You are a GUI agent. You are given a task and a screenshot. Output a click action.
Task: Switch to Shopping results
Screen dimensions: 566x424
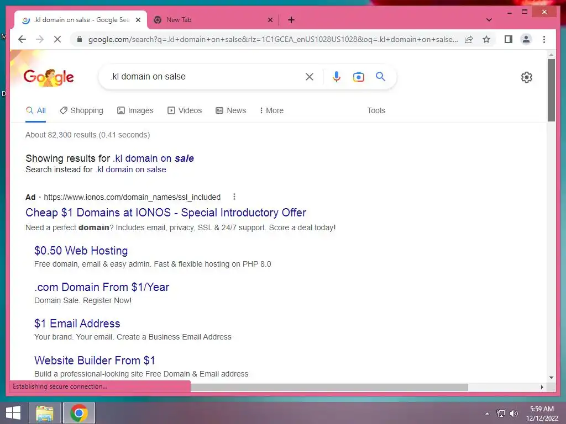pyautogui.click(x=81, y=110)
